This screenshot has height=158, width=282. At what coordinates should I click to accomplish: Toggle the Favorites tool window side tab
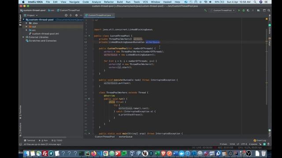coord(20,112)
